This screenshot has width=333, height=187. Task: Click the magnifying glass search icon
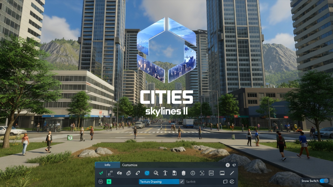coord(156,173)
